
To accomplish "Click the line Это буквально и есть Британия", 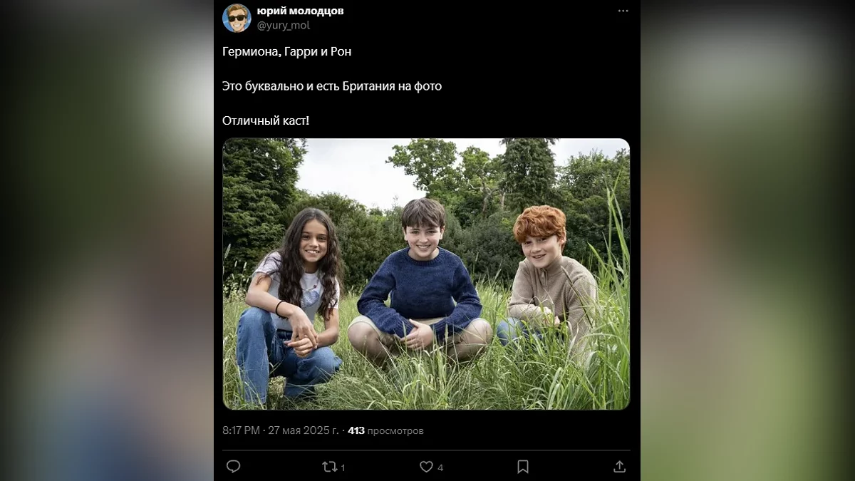I will (332, 86).
